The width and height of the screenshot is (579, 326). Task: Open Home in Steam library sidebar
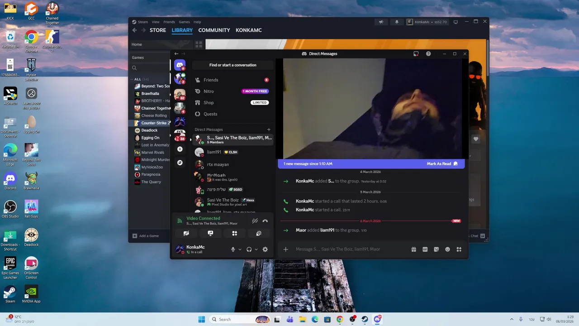pyautogui.click(x=137, y=44)
